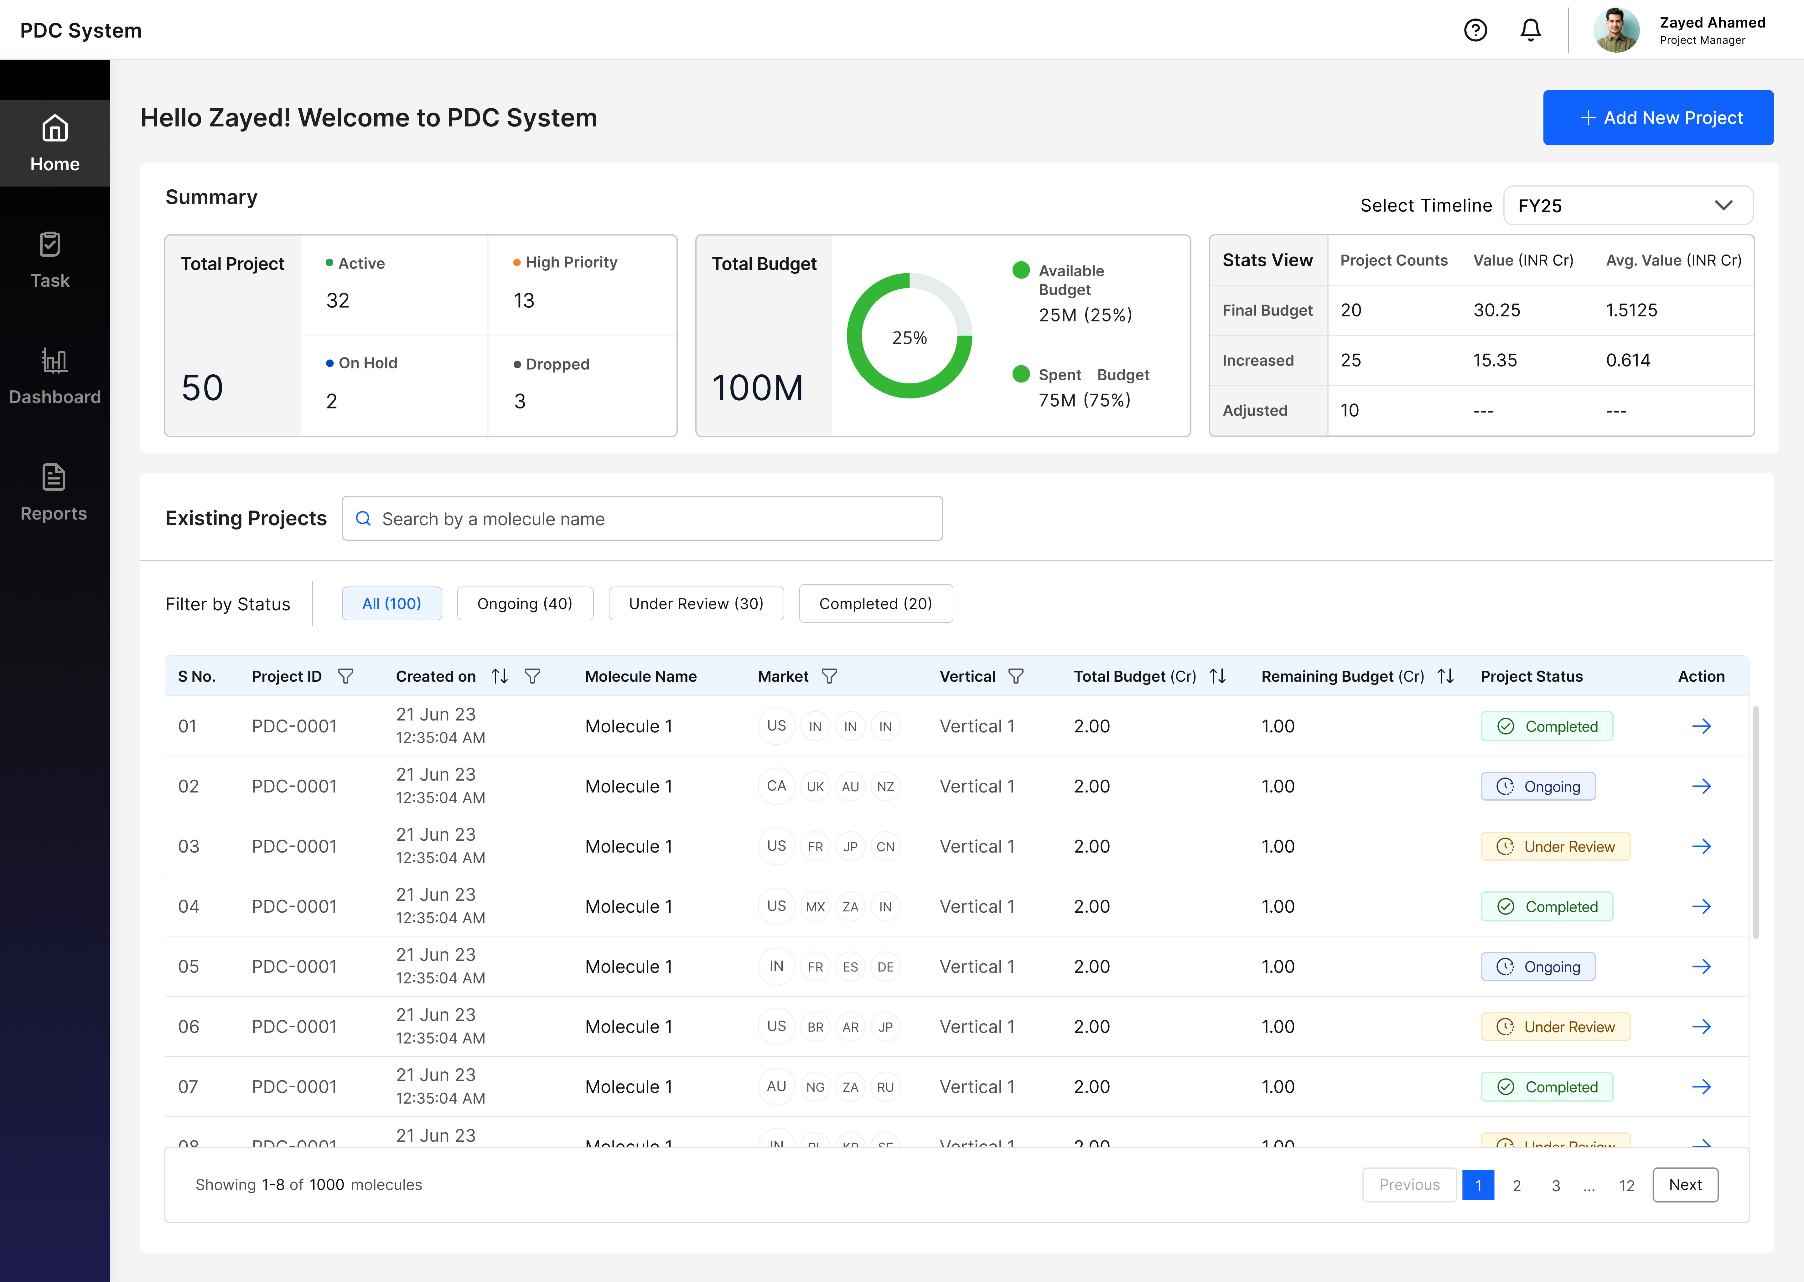1804x1282 pixels.
Task: Select the Ongoing (40) status filter
Action: (525, 604)
